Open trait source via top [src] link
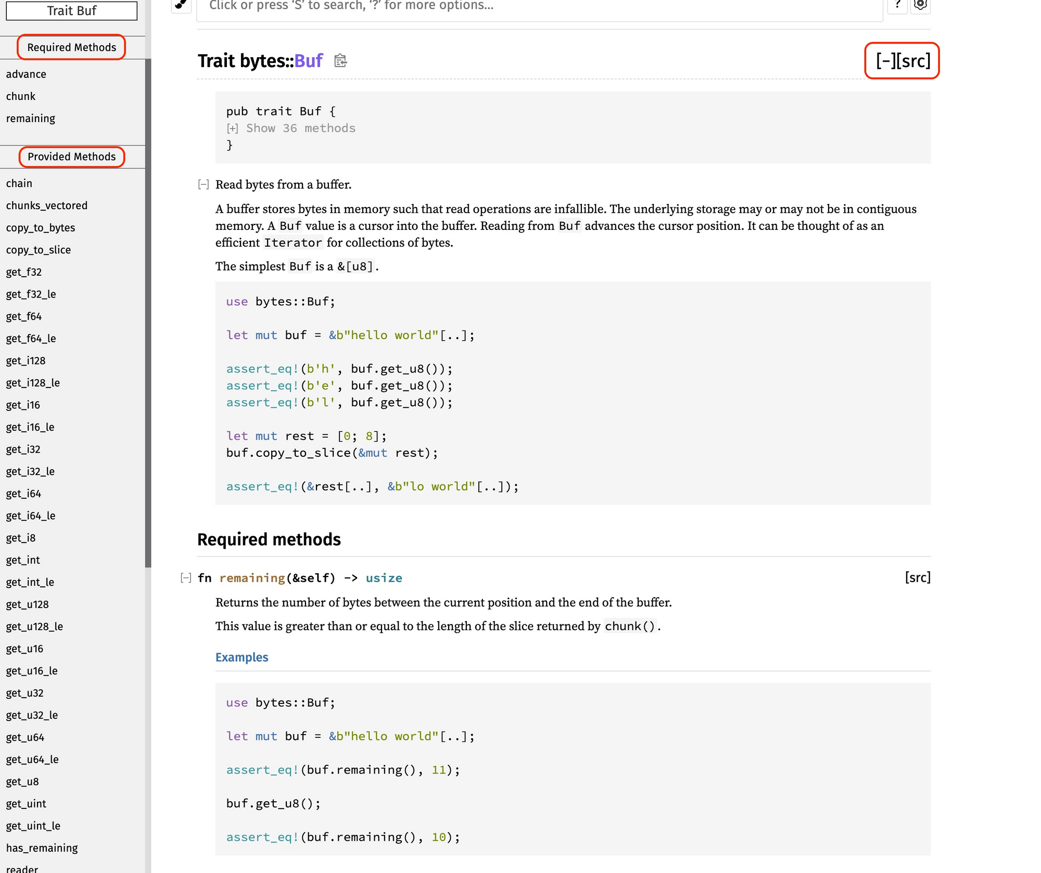Image resolution: width=1041 pixels, height=873 pixels. [914, 61]
